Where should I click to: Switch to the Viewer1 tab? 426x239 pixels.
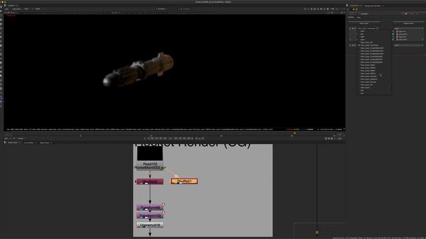pos(11,5)
